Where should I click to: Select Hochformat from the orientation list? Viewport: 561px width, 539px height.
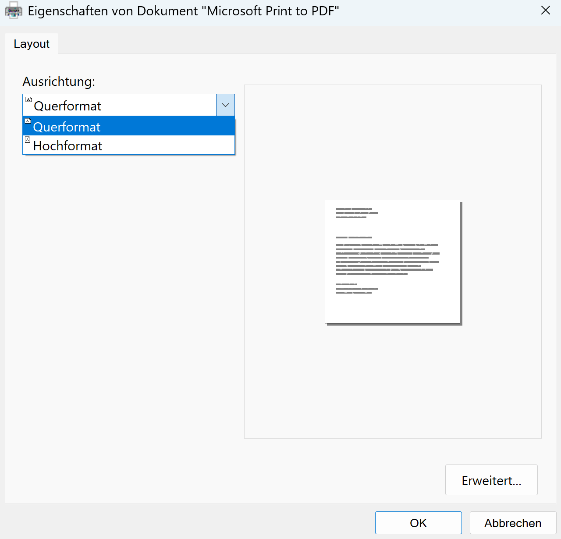tap(67, 145)
